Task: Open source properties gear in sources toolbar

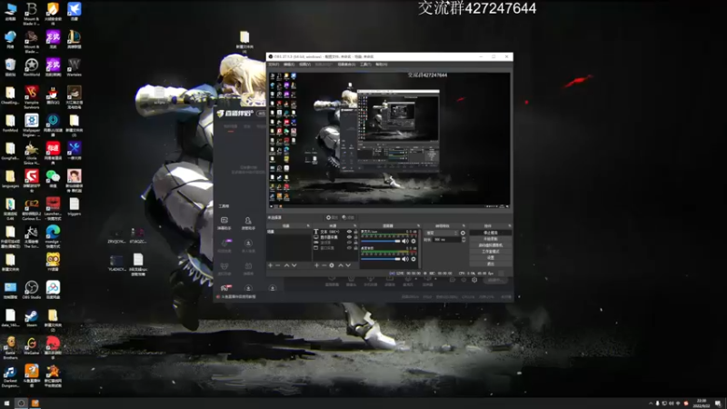Action: coord(332,265)
